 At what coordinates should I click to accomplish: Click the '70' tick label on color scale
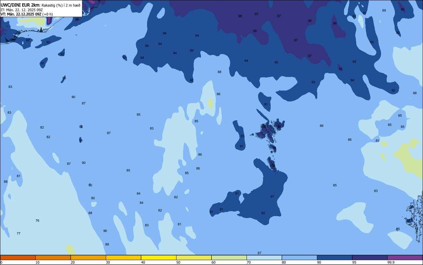249,262
